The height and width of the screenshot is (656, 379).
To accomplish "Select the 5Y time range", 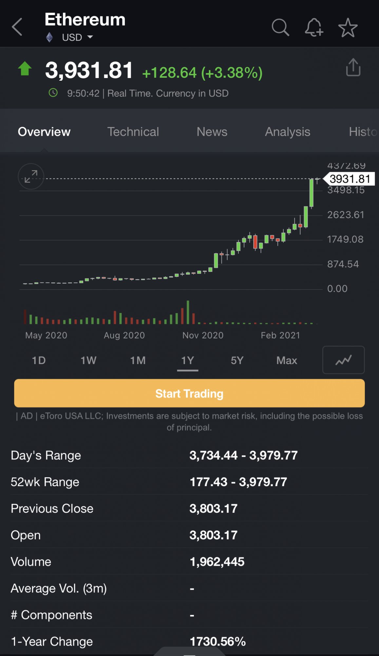I will [x=237, y=360].
